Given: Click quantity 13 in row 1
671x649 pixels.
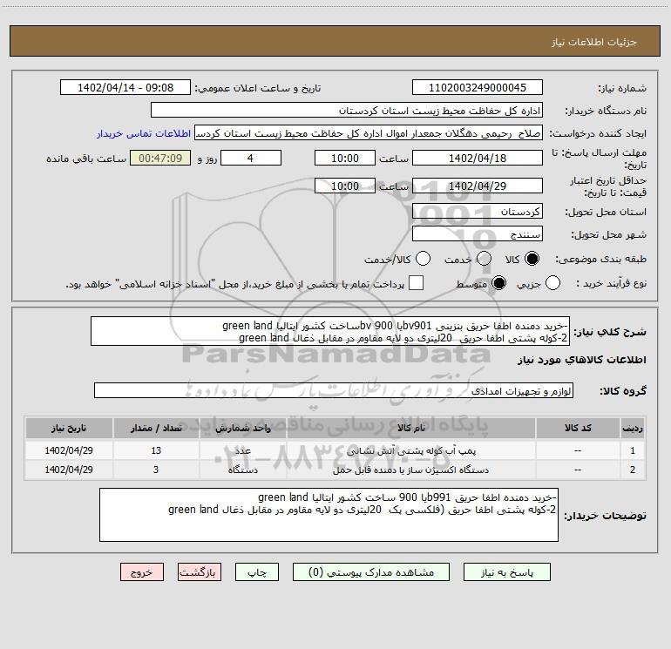Looking at the screenshot, I should (x=156, y=451).
